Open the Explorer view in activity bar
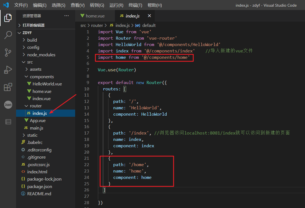305x208 pixels. [8, 18]
